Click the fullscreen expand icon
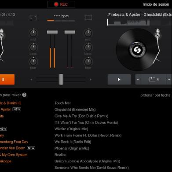Screen dimensions: 172x172 click(x=33, y=18)
